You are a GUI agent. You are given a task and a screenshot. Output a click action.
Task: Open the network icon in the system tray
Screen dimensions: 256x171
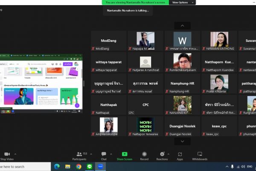[x=238, y=167]
